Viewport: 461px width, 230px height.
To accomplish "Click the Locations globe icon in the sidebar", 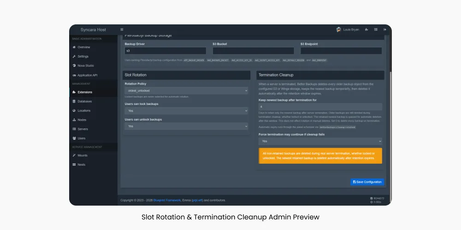I will pos(74,110).
